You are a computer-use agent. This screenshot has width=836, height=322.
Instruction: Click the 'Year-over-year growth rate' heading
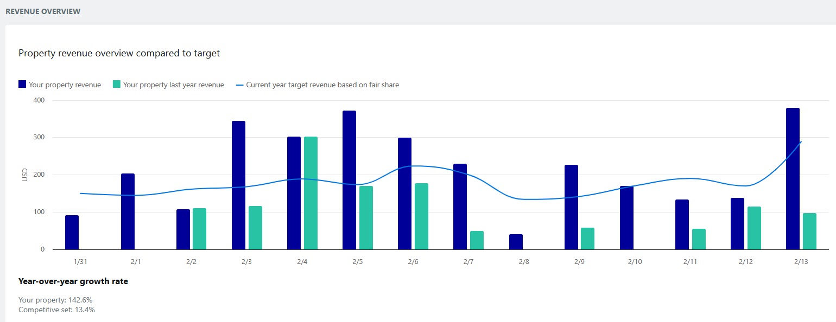(73, 281)
